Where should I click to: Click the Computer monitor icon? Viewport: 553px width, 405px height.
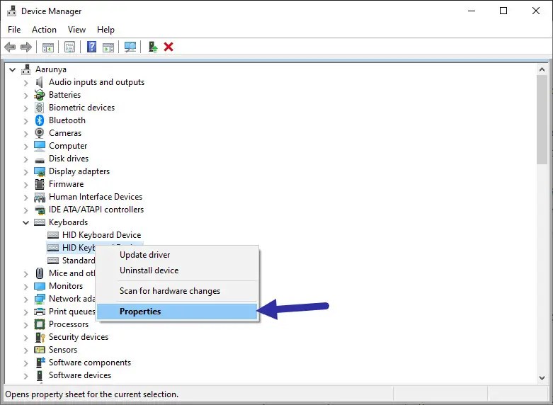click(x=40, y=146)
